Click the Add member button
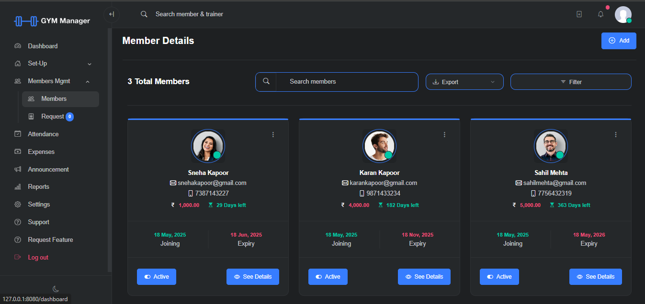This screenshot has height=304, width=645. click(x=619, y=41)
